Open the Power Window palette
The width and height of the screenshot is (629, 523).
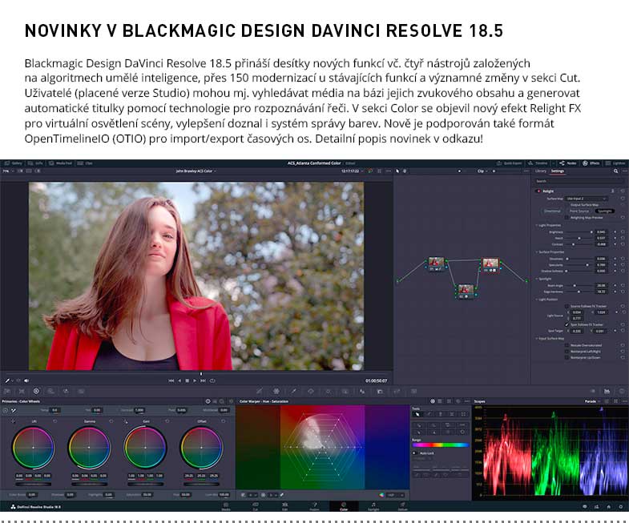[311, 391]
